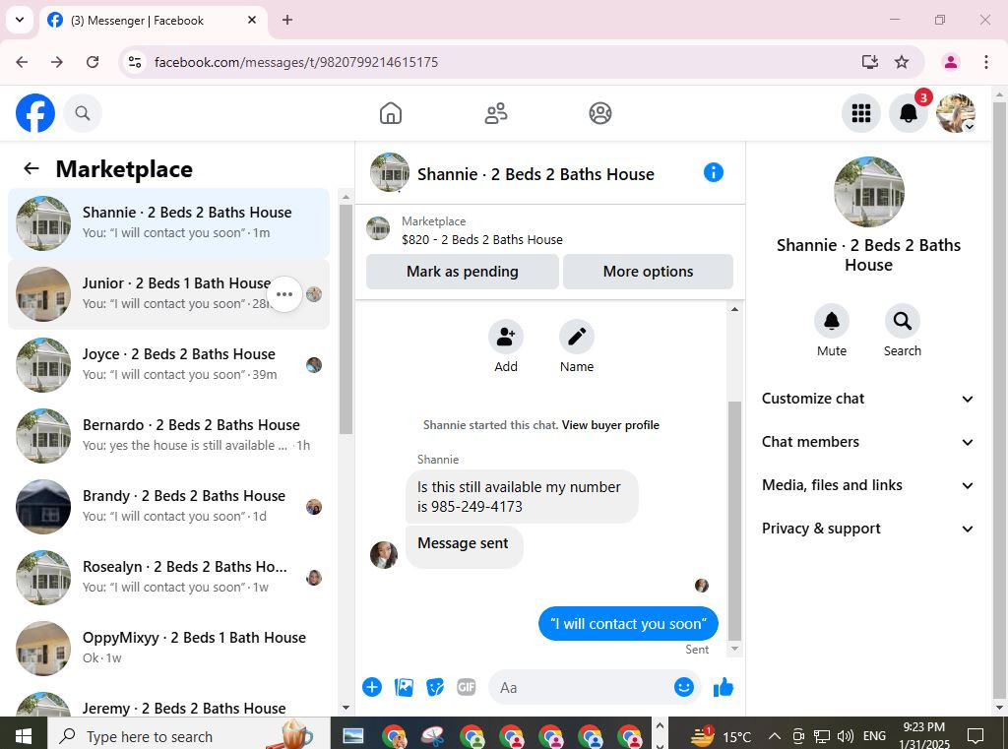Screen dimensions: 1008x749
Task: Expand Chat members section
Action: [x=867, y=442]
